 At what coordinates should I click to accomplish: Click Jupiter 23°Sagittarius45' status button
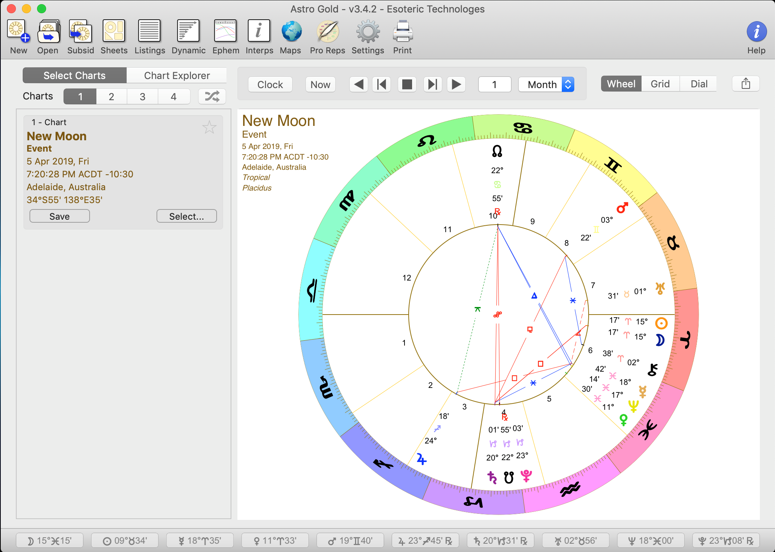click(x=426, y=541)
